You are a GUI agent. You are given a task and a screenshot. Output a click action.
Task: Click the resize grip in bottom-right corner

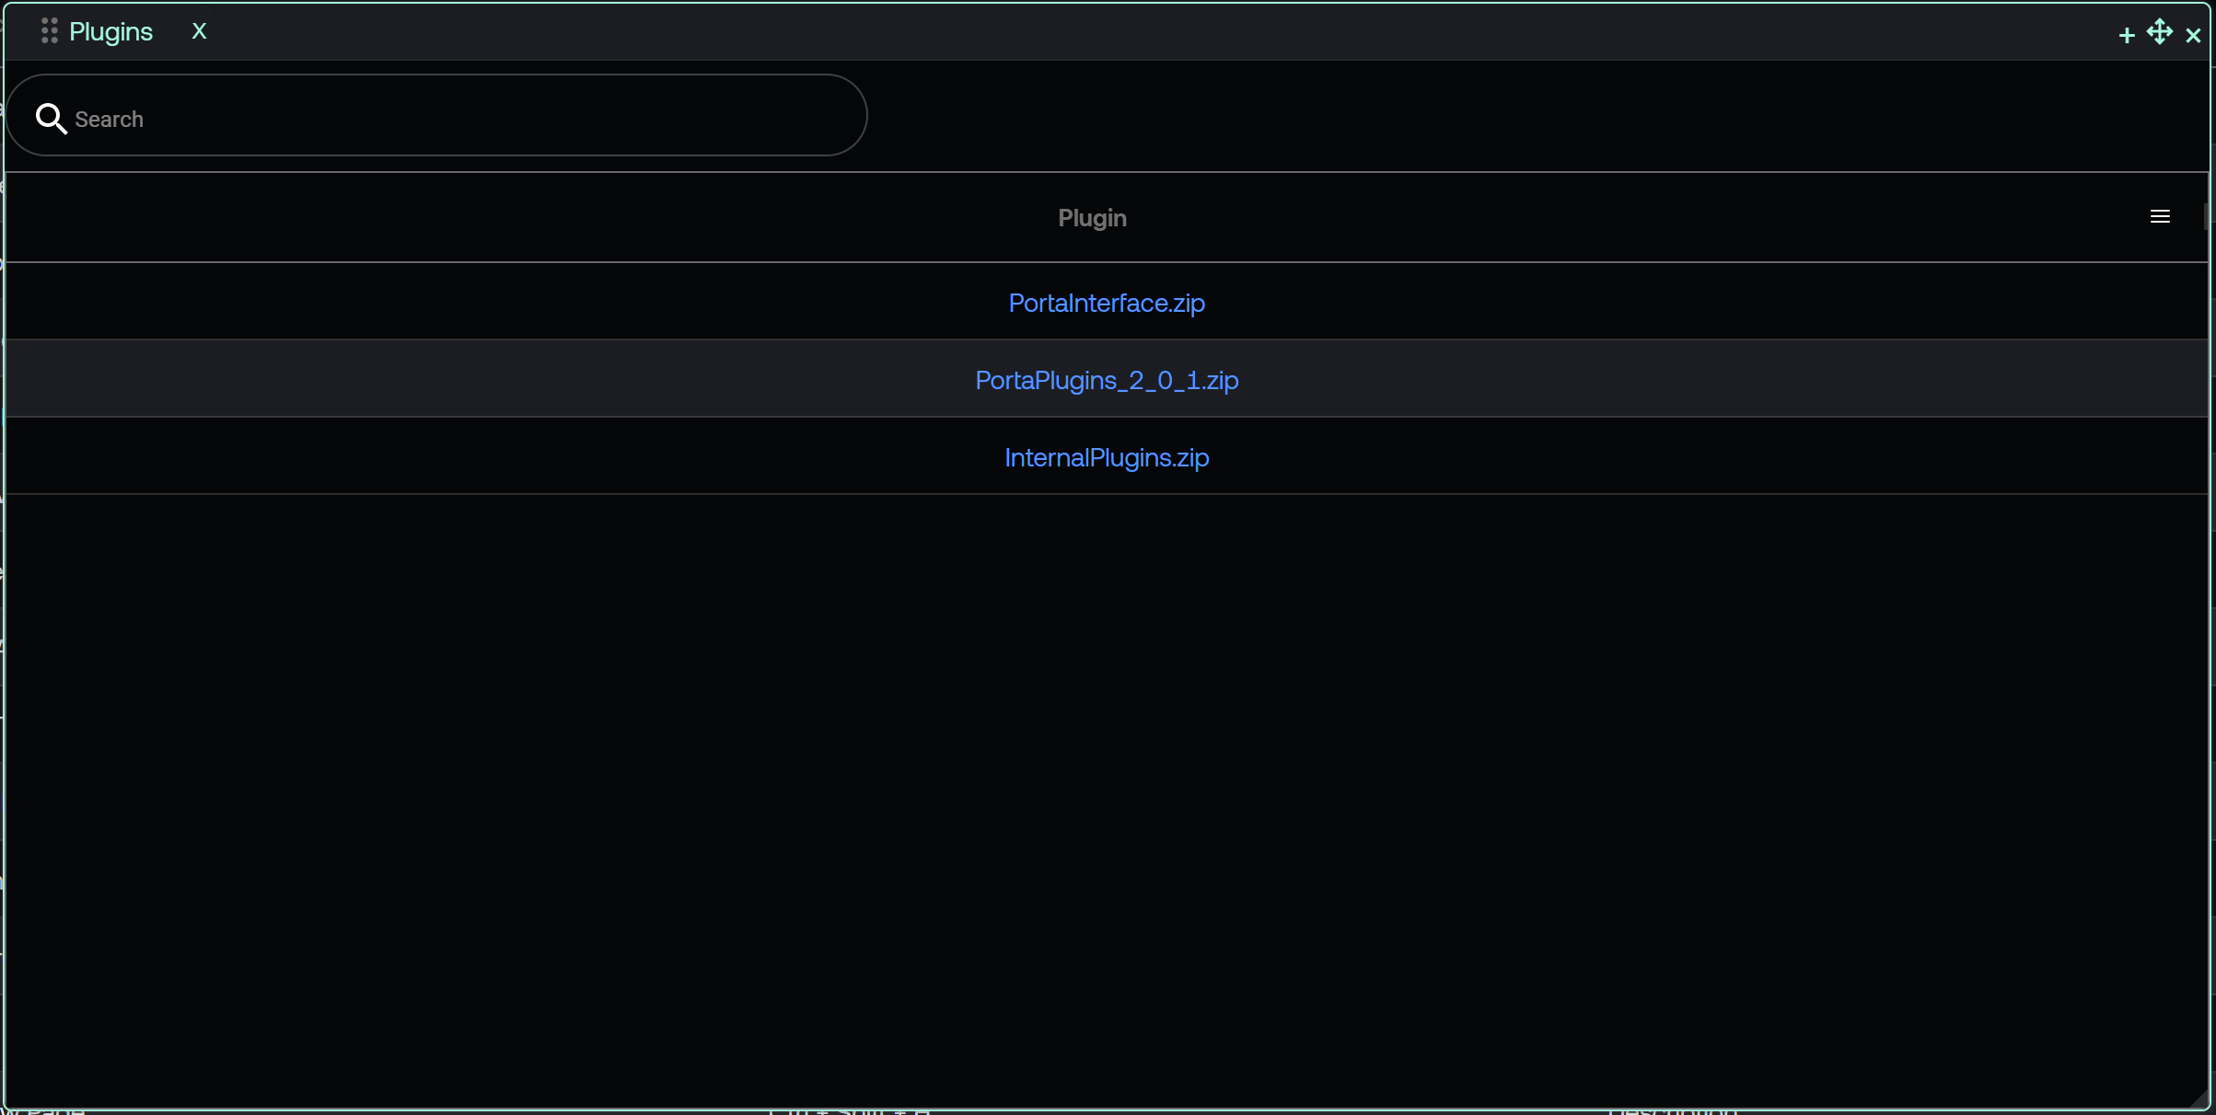[2201, 1100]
